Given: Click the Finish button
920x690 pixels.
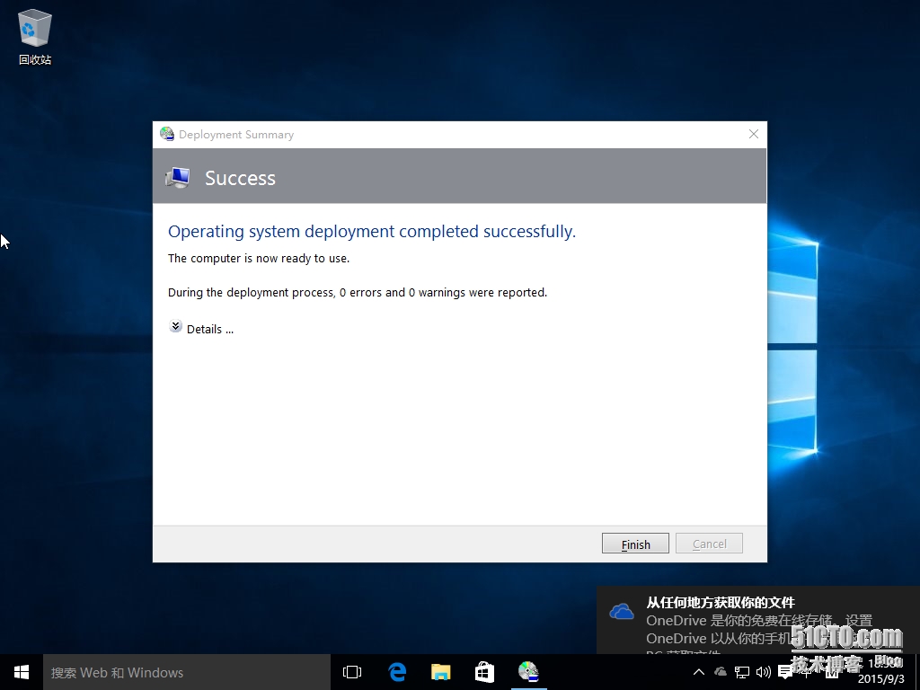Looking at the screenshot, I should point(635,544).
